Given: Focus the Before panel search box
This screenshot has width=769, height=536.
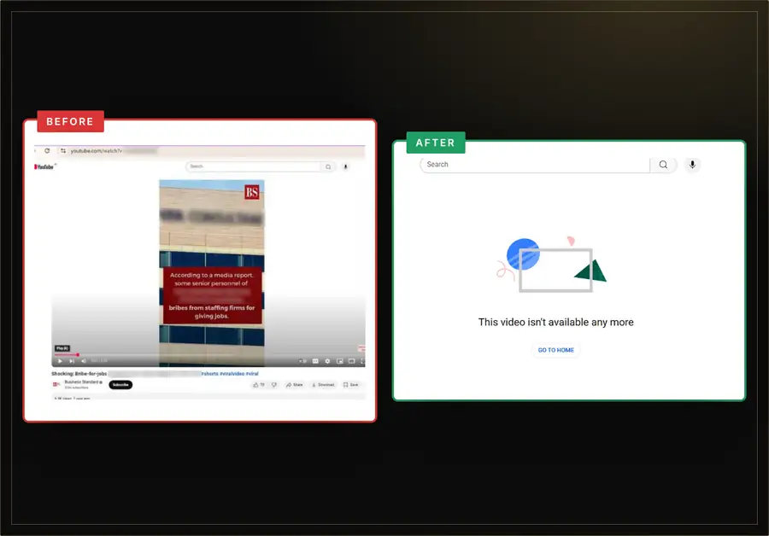Looking at the screenshot, I should coord(253,166).
